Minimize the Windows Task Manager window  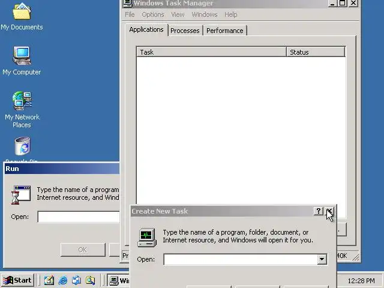pos(332,3)
